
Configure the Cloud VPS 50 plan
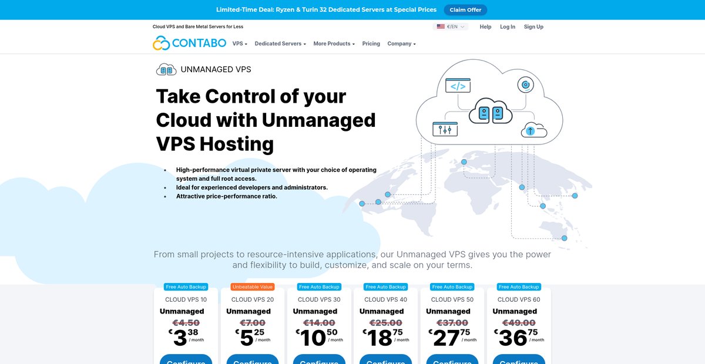click(x=452, y=359)
